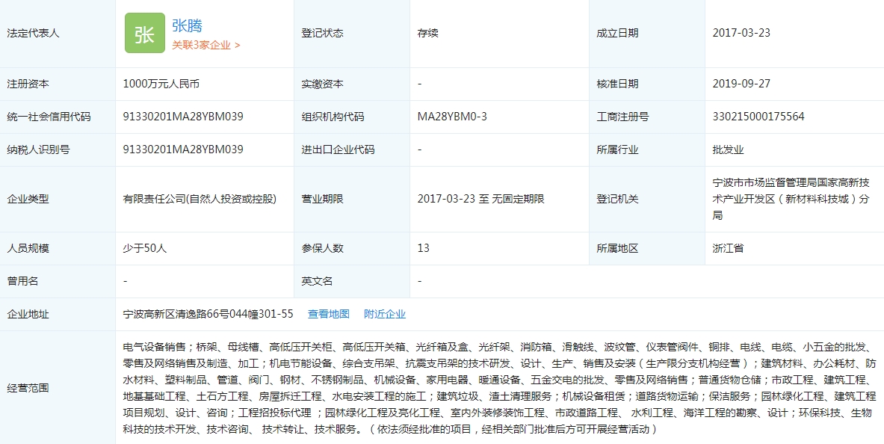Click the industry value 批发业

(x=729, y=149)
